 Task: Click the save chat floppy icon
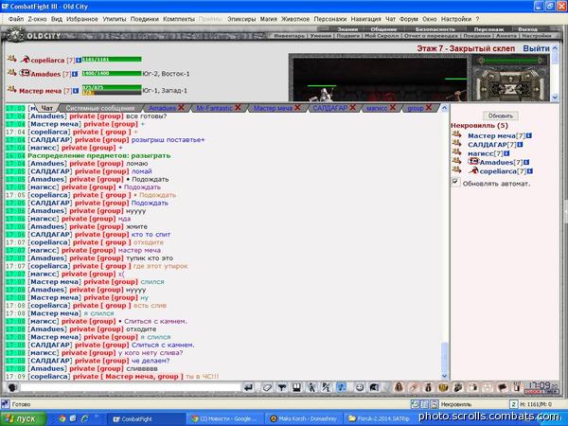pos(296,387)
